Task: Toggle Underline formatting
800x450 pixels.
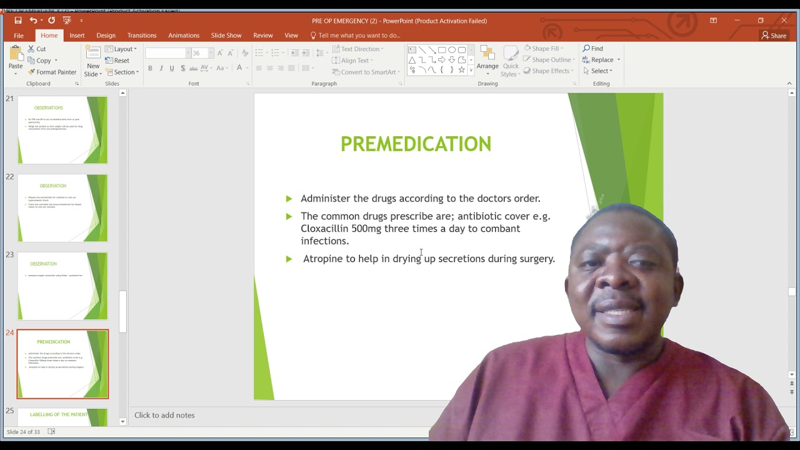Action: coord(172,68)
